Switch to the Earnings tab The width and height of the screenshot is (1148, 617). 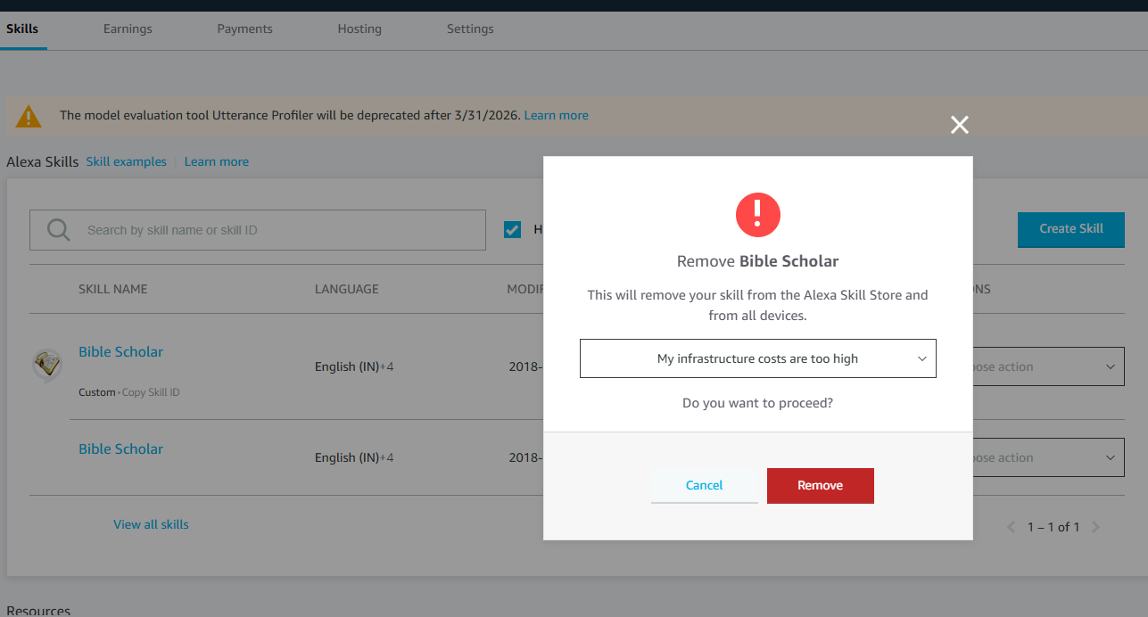(x=128, y=29)
